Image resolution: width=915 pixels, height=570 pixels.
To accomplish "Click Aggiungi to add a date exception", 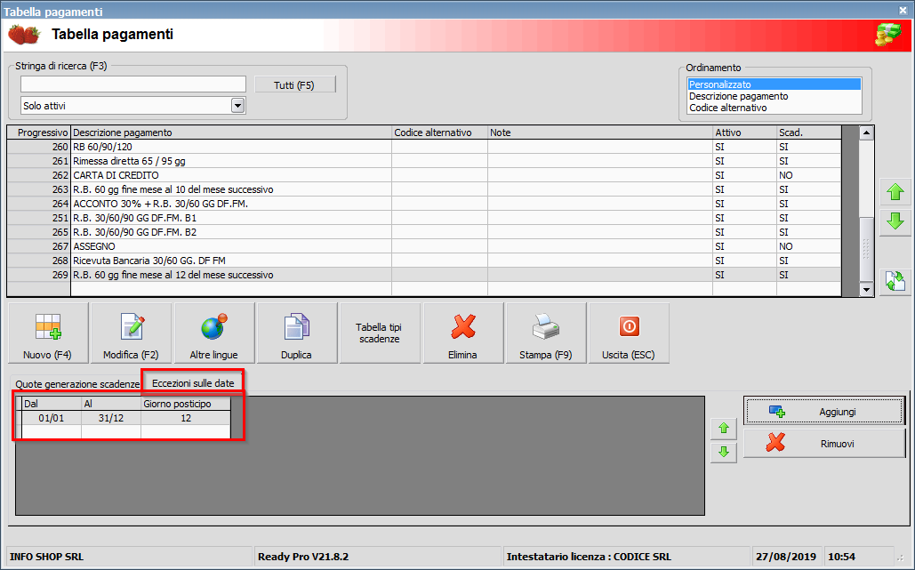I will (x=824, y=412).
